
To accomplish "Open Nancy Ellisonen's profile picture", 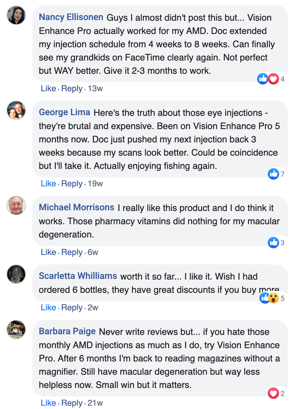I will point(16,15).
